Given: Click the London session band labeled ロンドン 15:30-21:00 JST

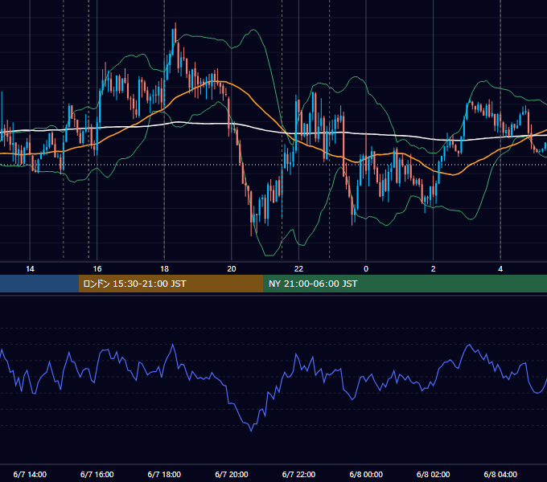Looking at the screenshot, I should pyautogui.click(x=171, y=284).
